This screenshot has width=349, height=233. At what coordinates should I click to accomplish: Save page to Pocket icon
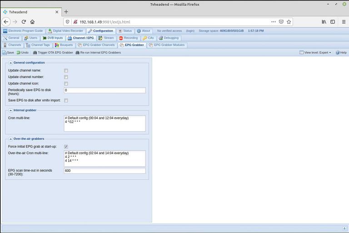pyautogui.click(x=281, y=22)
